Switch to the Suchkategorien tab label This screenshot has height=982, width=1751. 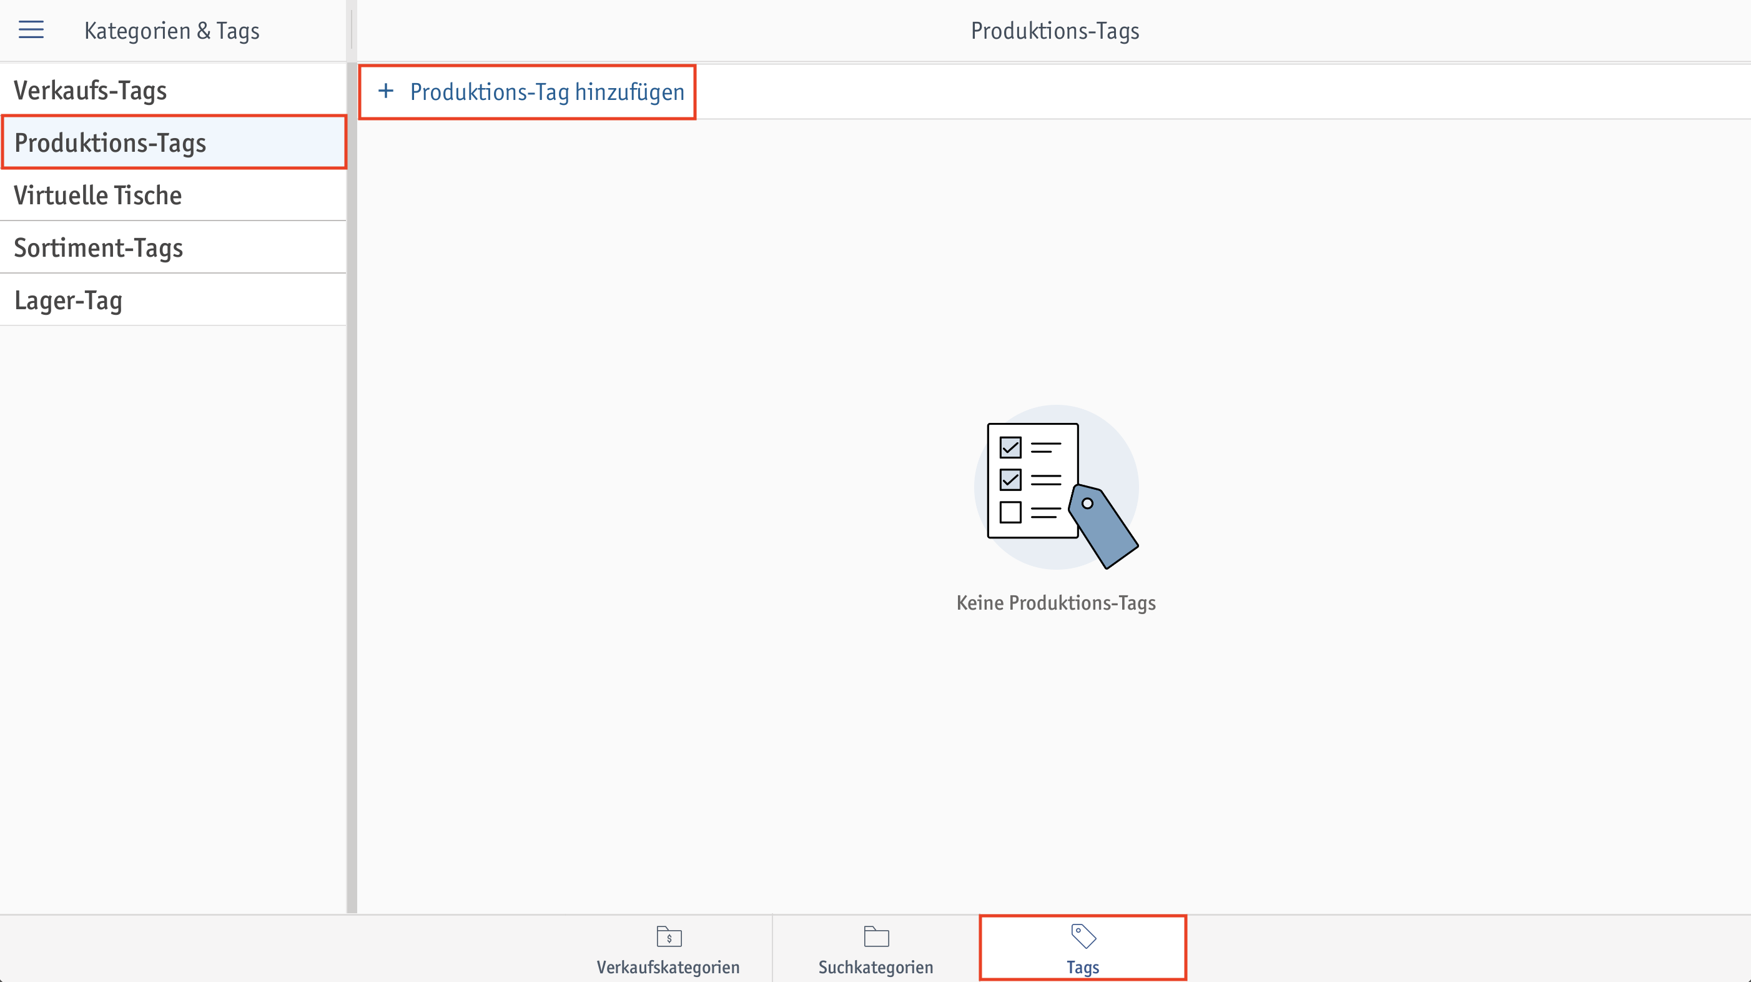(875, 967)
